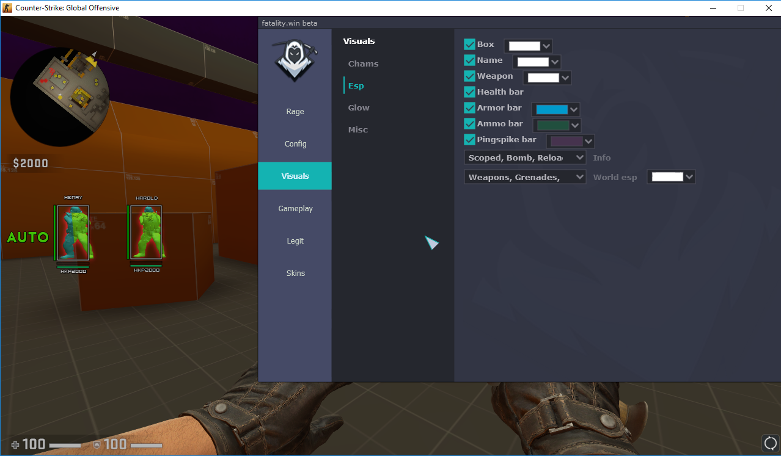Click the circular radar minimap
The height and width of the screenshot is (456, 781).
click(x=60, y=98)
